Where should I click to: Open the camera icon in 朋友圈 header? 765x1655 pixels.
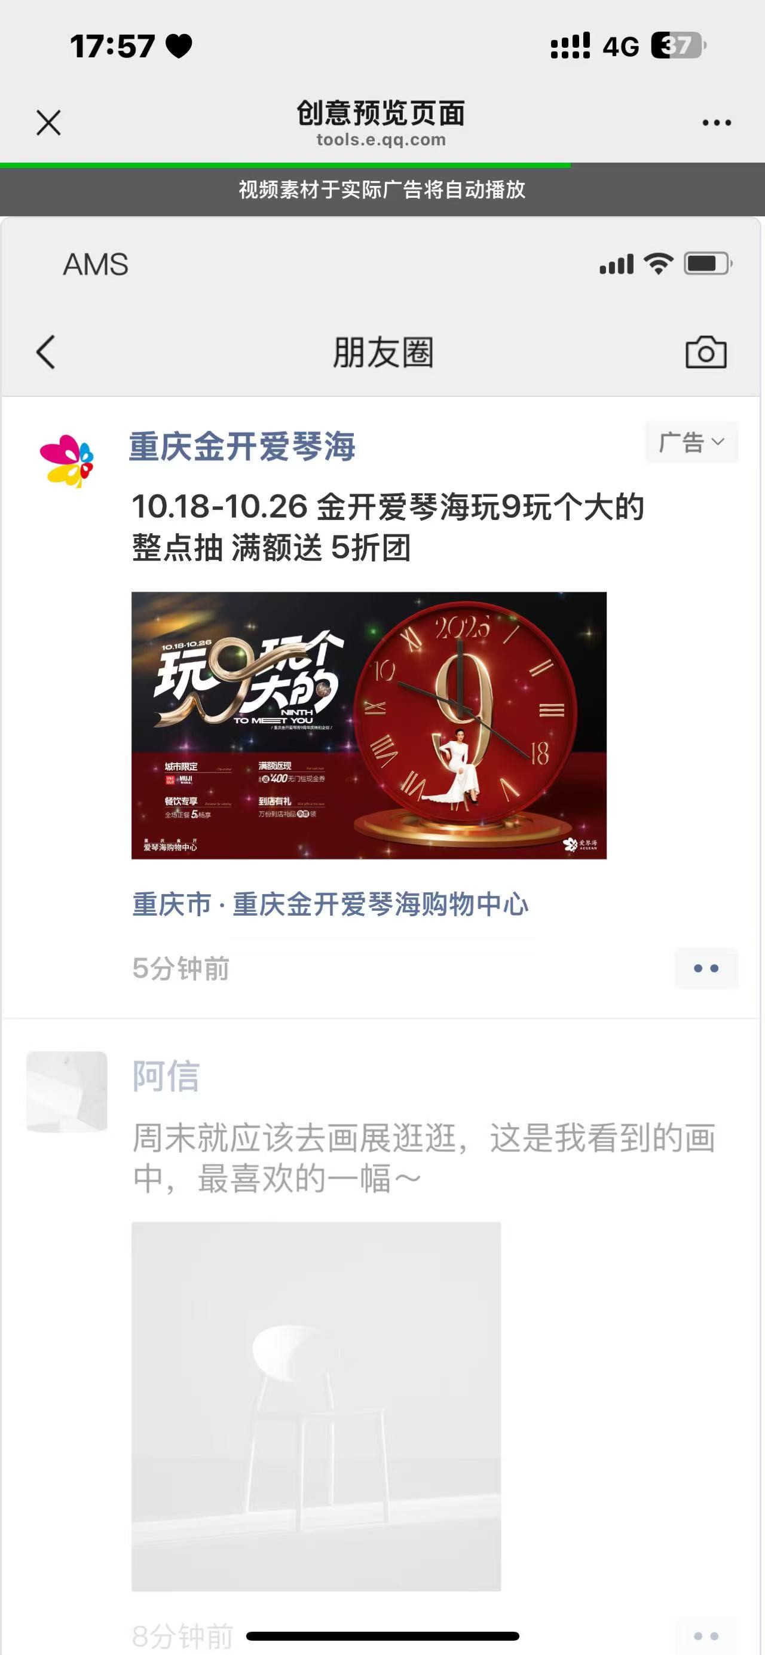[706, 352]
